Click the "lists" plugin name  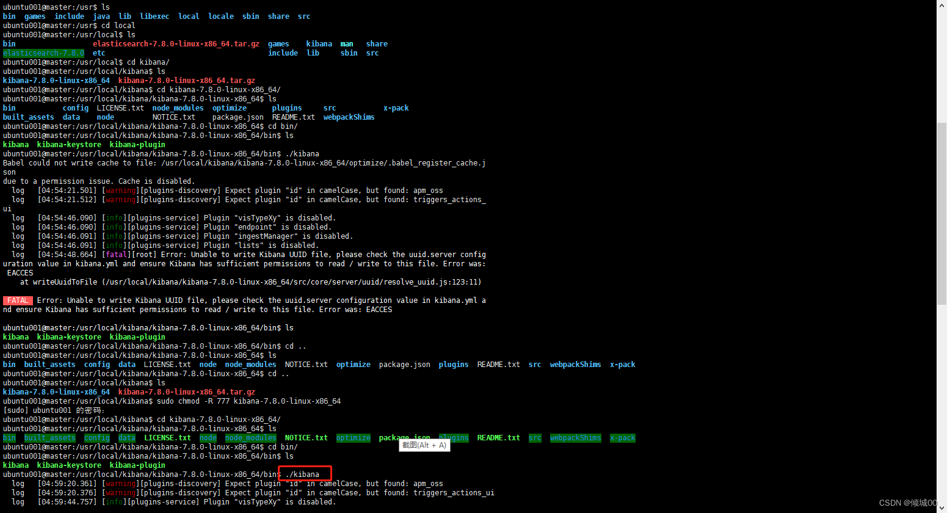[249, 246]
